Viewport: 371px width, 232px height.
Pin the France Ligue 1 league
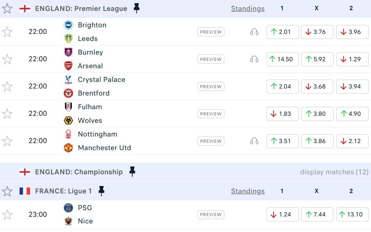tap(102, 191)
